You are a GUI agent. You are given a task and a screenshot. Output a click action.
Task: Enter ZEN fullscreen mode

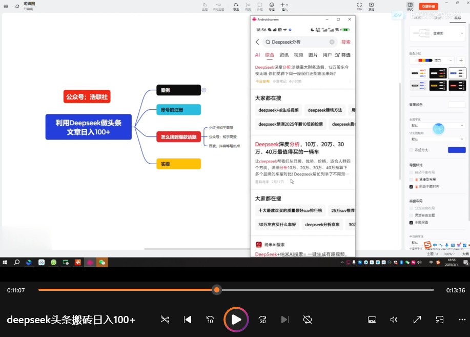tap(359, 6)
